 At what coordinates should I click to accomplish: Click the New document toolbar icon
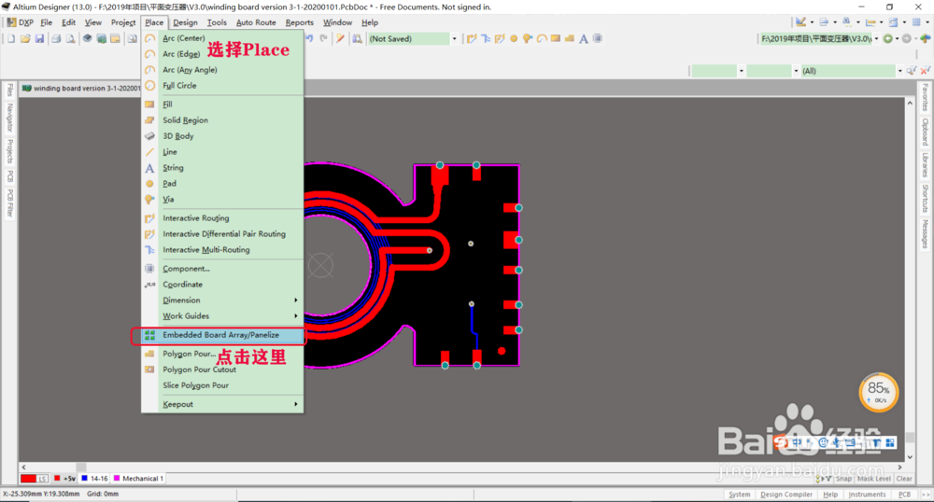(x=11, y=38)
